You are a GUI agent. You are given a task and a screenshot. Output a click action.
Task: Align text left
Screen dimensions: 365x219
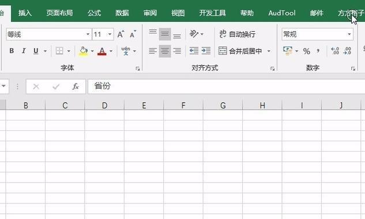[153, 51]
